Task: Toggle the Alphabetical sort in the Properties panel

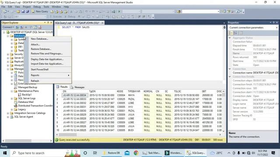Action: click(235, 33)
